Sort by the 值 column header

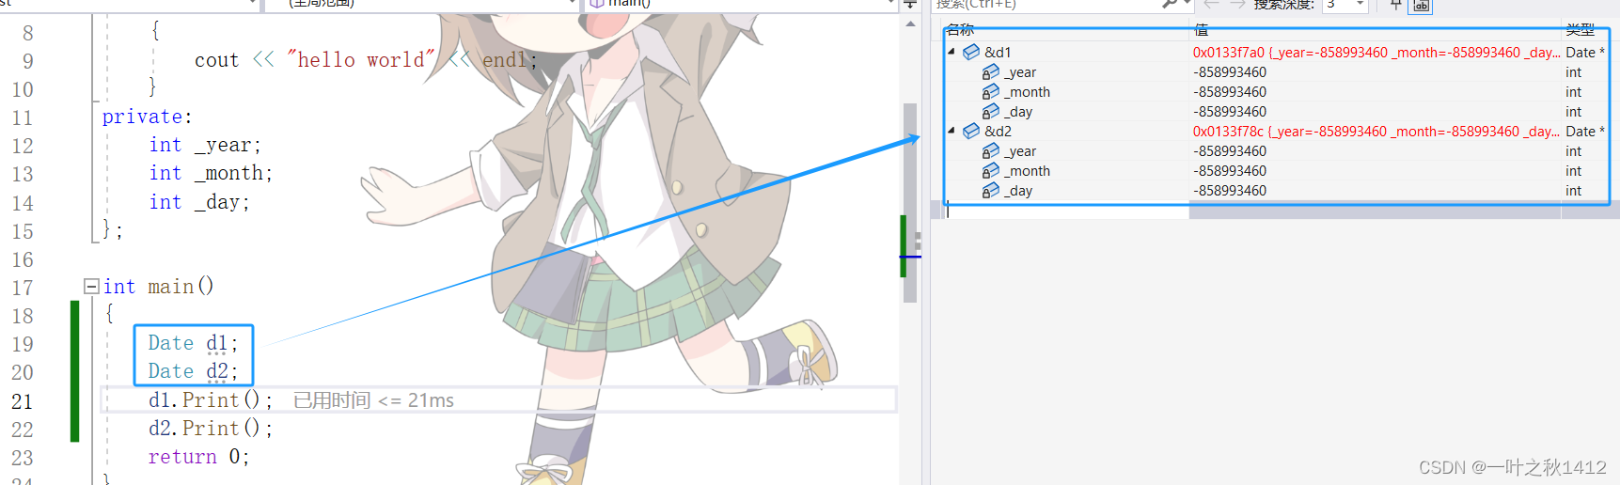1201,29
